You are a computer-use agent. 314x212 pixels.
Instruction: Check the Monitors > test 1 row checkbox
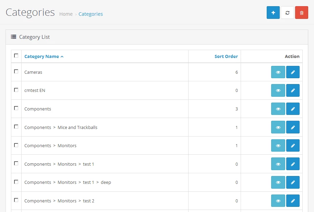tap(16, 164)
